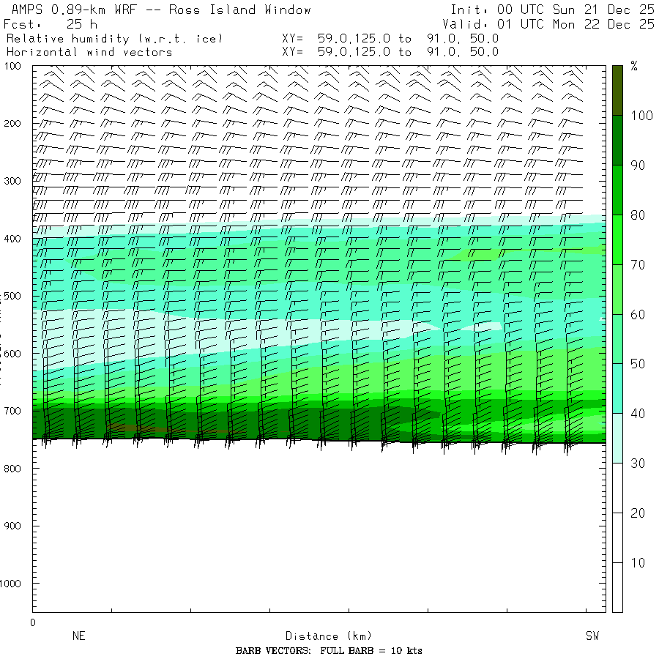Click the 200 pressure axis label
Viewport: 659px width, 659px height.
tap(12, 124)
